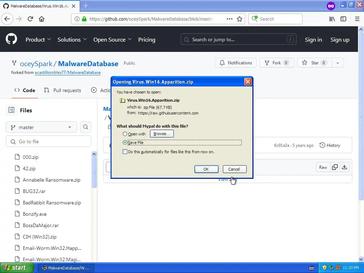Click Sign in link
This screenshot has height=273, width=364.
tap(314, 40)
